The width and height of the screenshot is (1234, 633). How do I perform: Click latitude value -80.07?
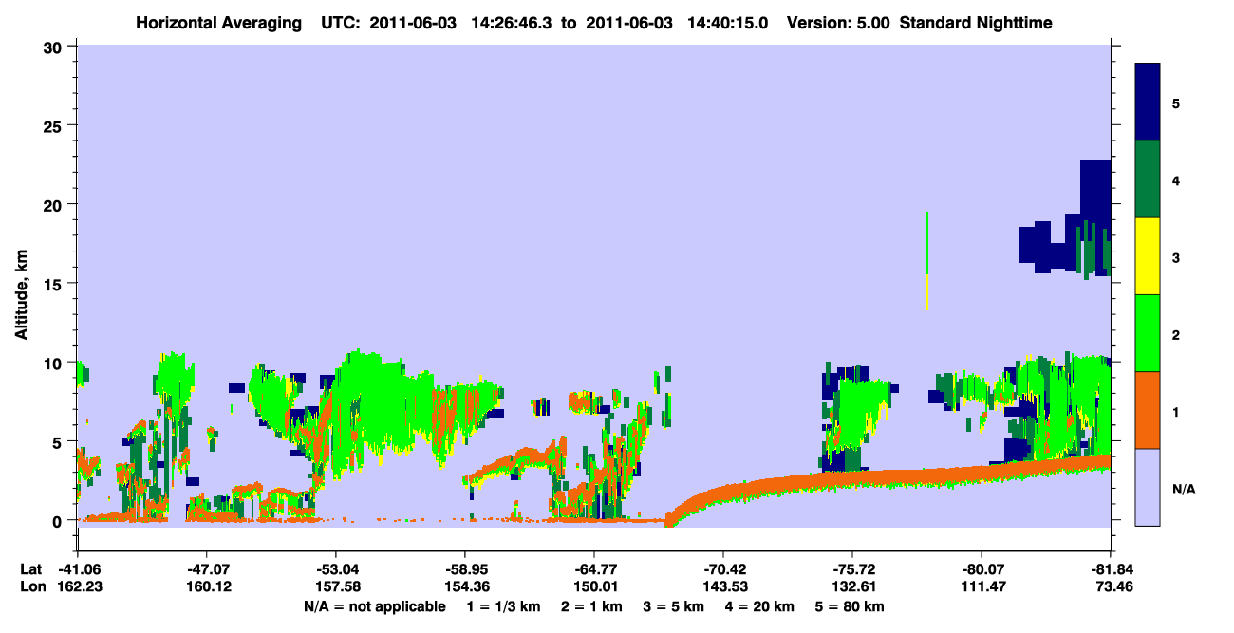(x=982, y=569)
